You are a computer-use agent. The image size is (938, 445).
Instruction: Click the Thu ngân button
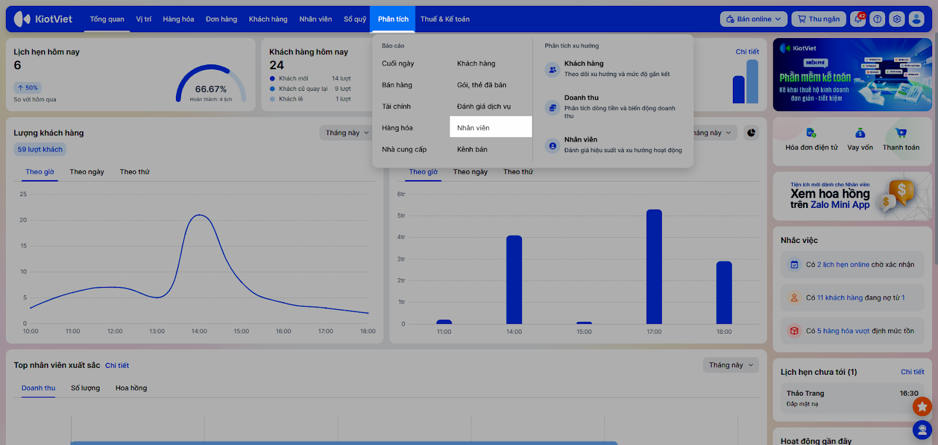coord(818,19)
